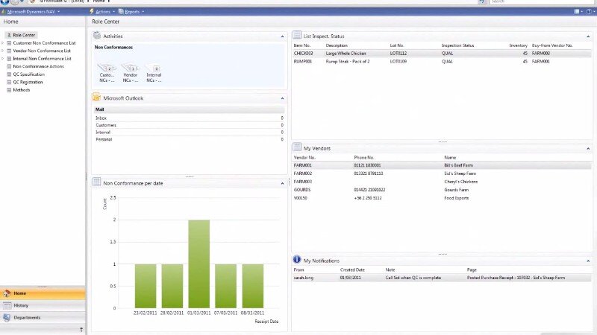Collapse the Activities panel

pyautogui.click(x=282, y=36)
